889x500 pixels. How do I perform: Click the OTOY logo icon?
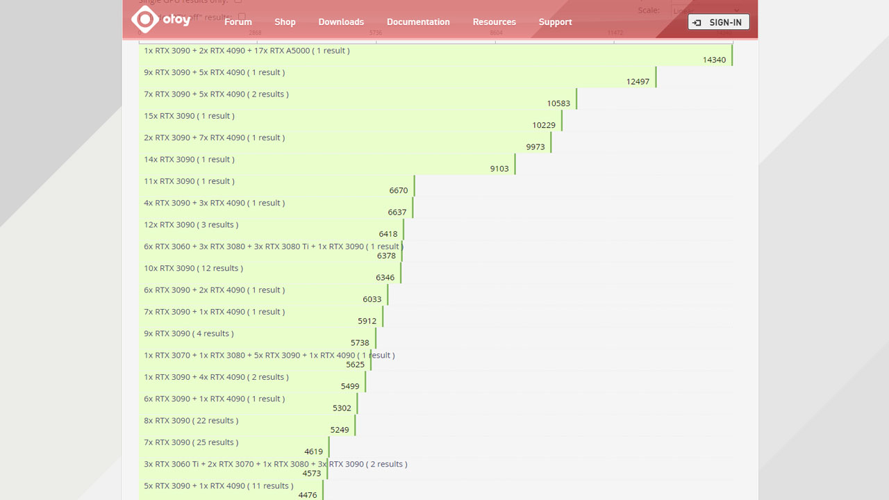tap(144, 20)
